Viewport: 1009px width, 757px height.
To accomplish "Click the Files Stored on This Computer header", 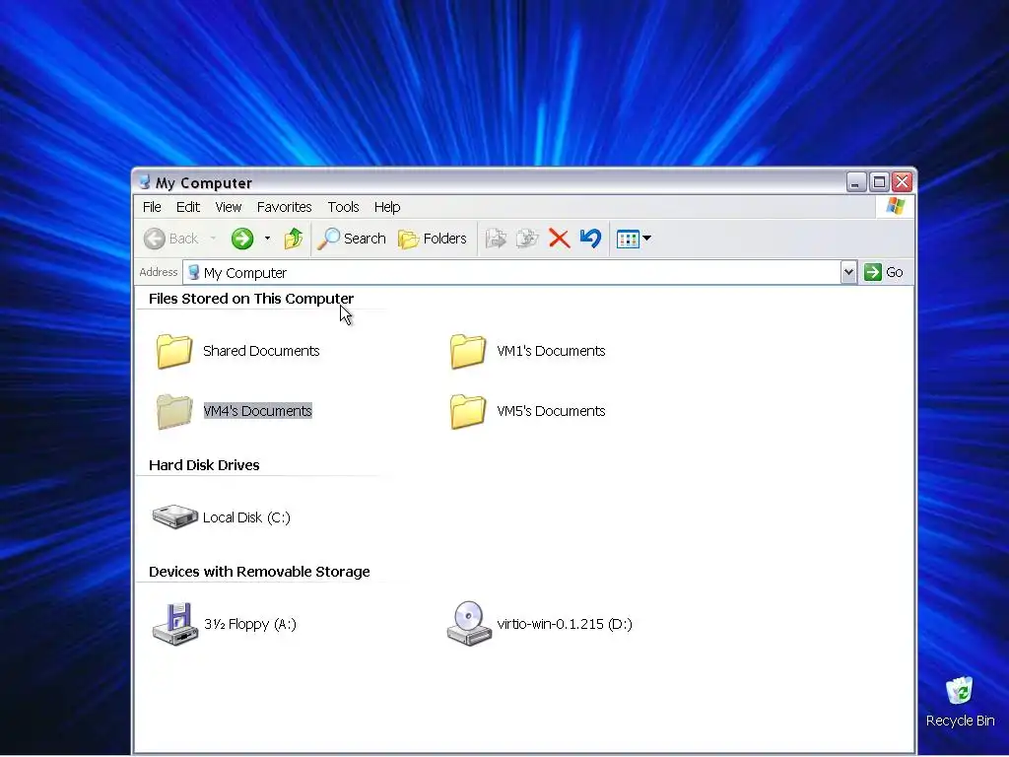I will coord(251,299).
